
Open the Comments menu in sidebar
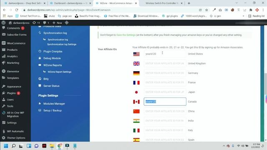[x=13, y=28]
